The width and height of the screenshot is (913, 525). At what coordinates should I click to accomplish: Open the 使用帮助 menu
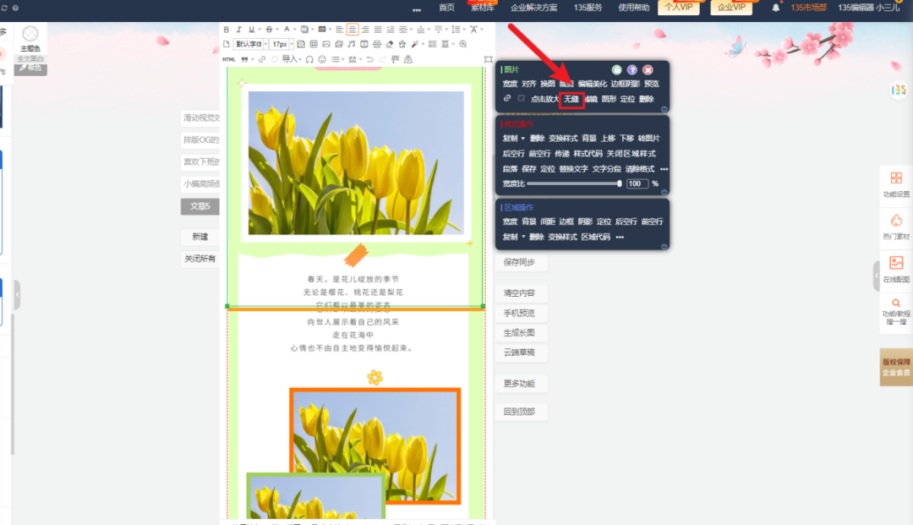click(633, 8)
